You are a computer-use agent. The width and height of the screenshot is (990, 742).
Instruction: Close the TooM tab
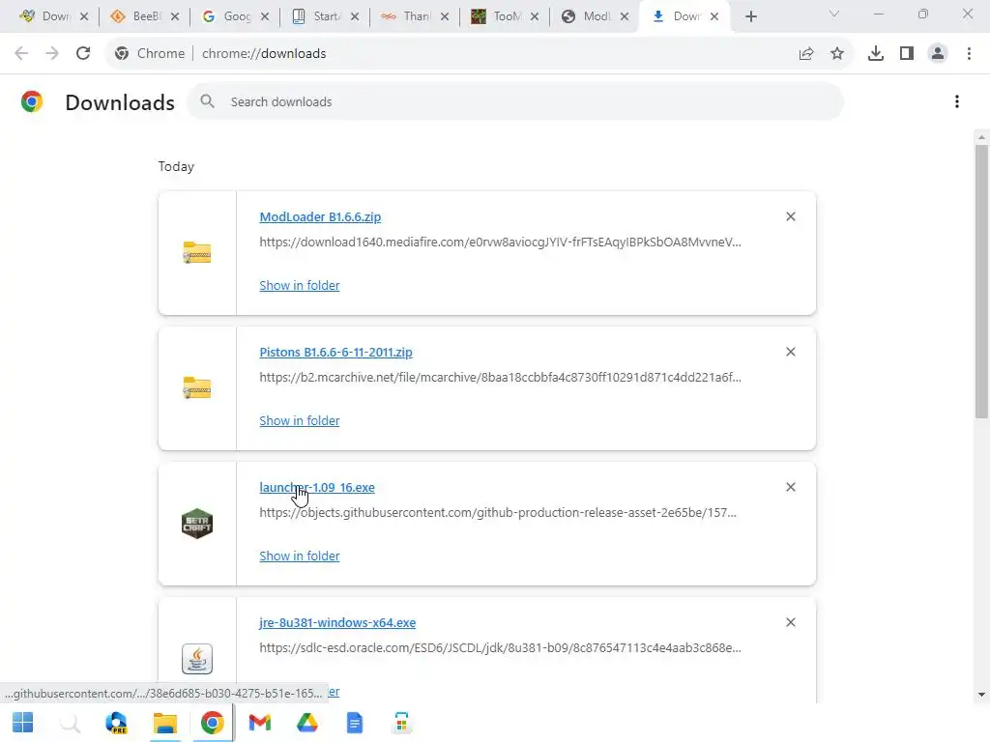(x=535, y=16)
